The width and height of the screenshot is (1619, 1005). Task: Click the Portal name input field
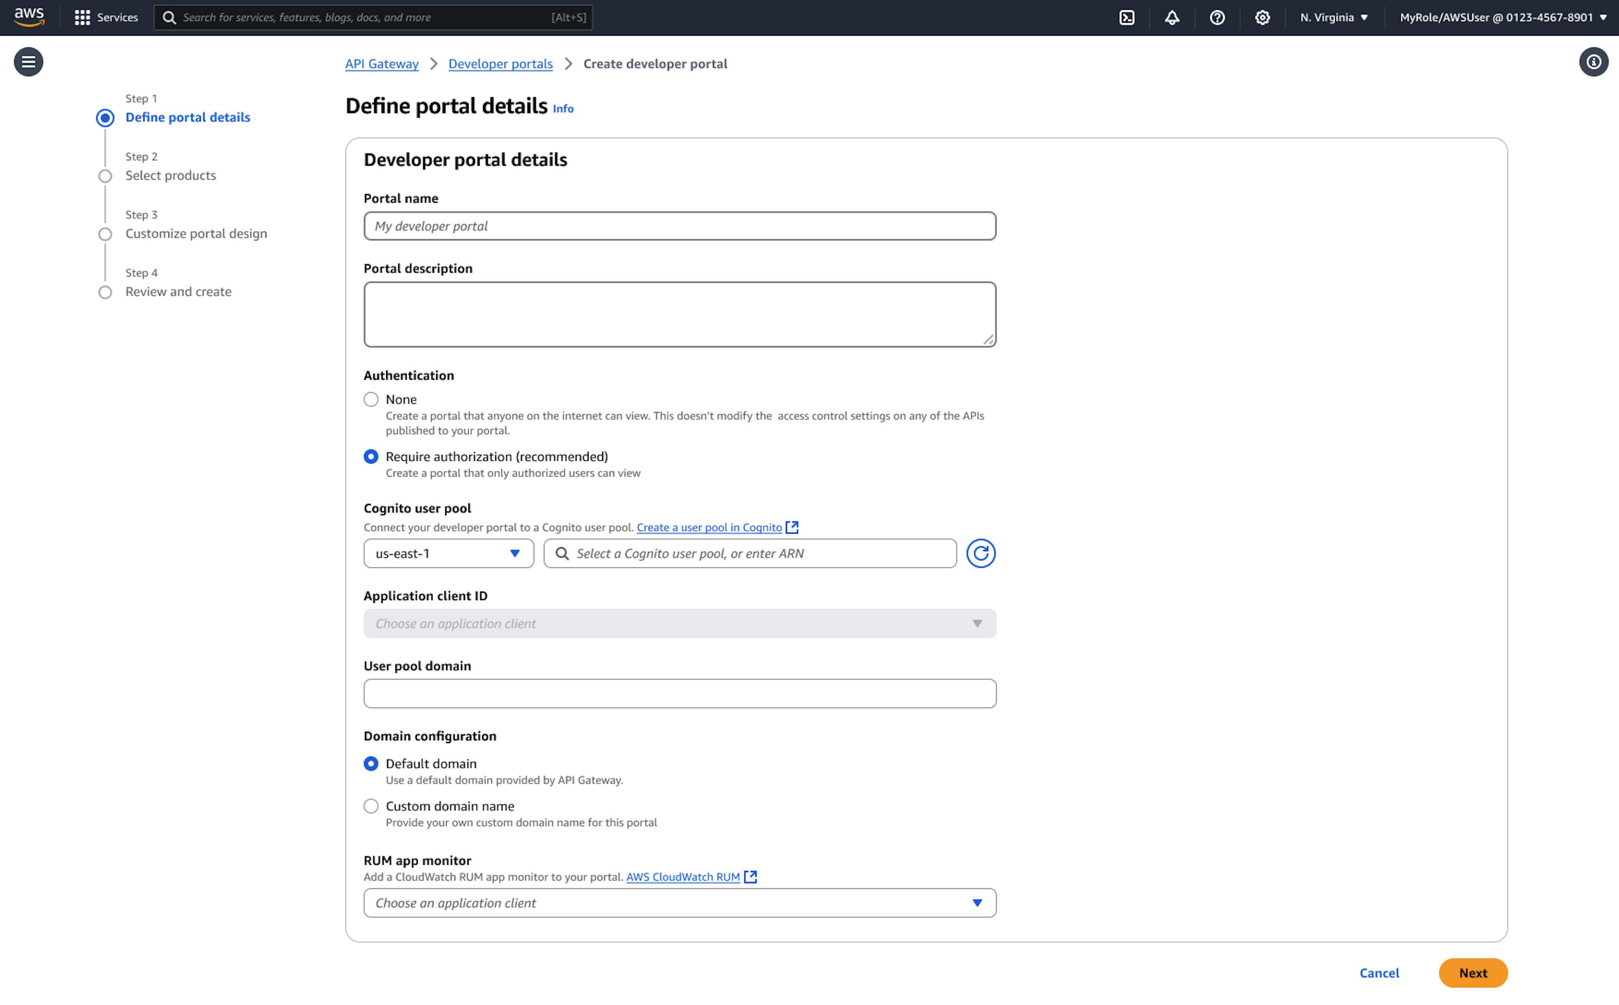679,226
